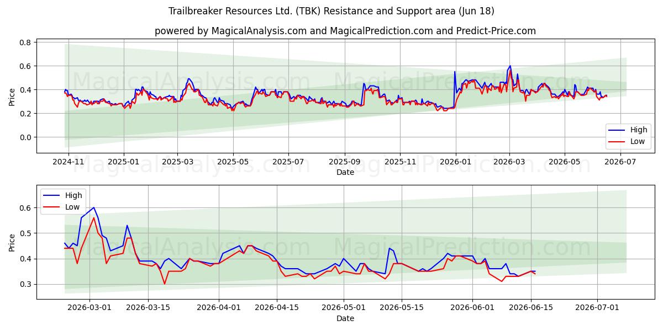The height and width of the screenshot is (331, 663).
Task: Click the bottom chart '2026-05-01' date label
Action: click(x=344, y=308)
